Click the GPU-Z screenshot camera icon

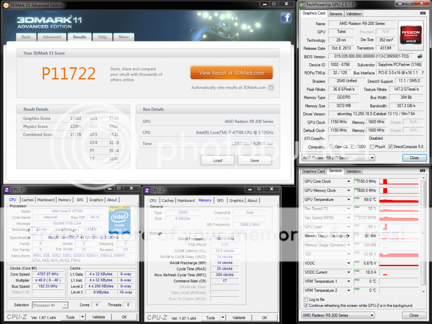tap(423, 13)
